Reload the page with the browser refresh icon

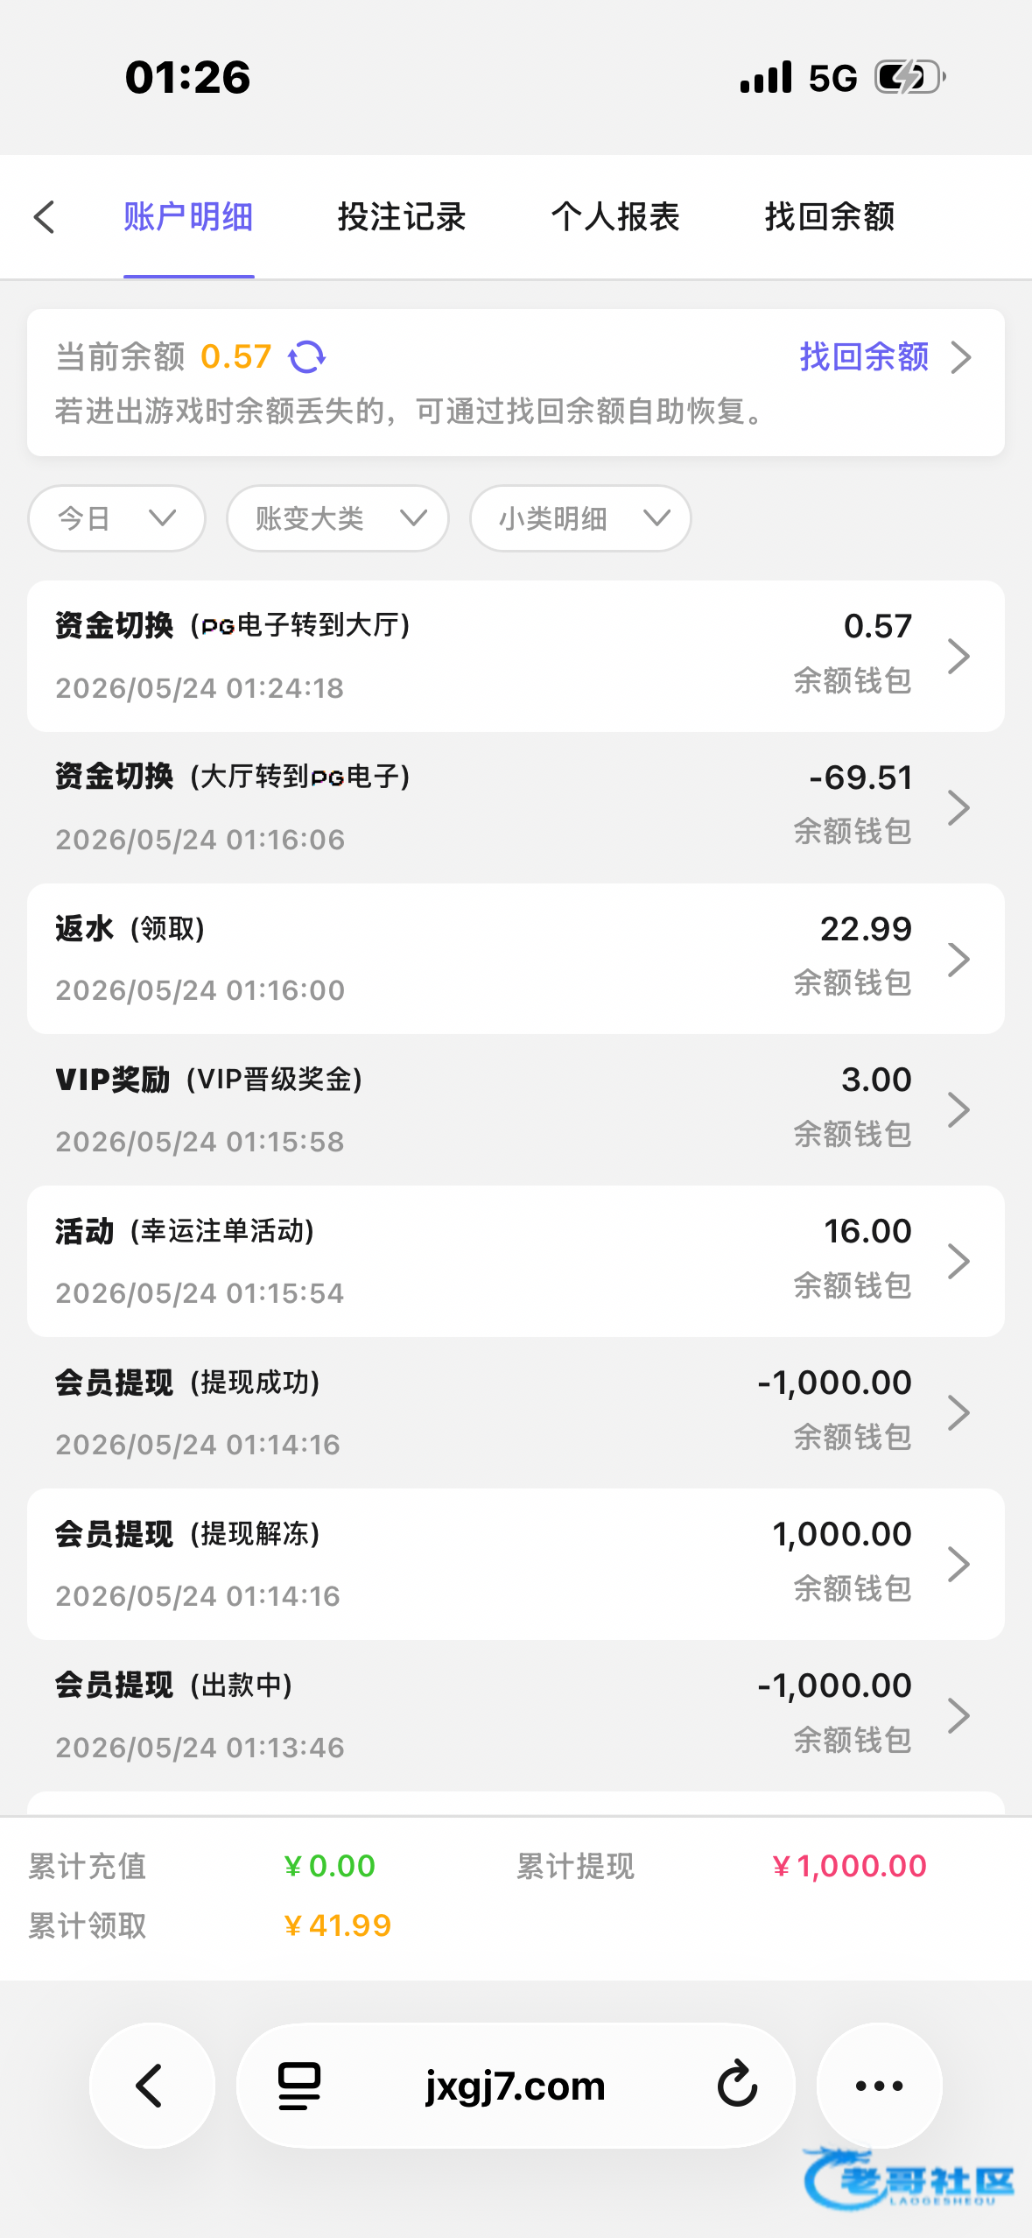tap(737, 2084)
